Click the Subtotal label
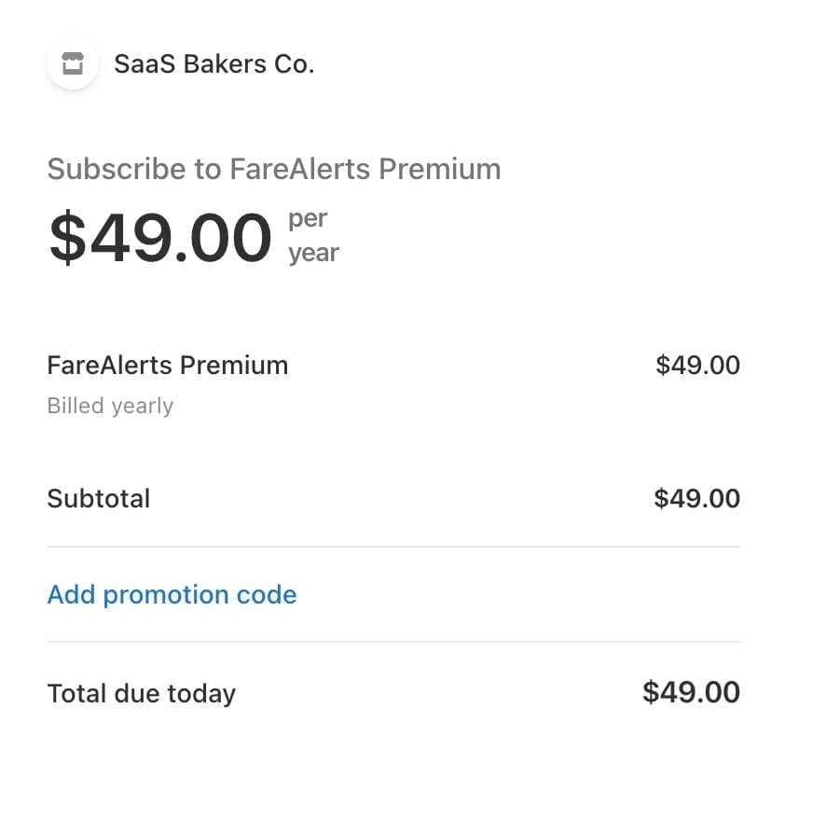This screenshot has height=819, width=813. tap(99, 498)
